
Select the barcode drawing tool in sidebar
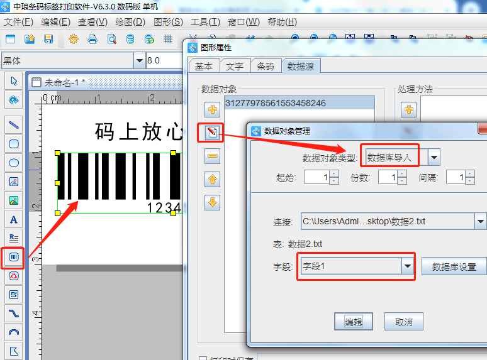tap(13, 257)
